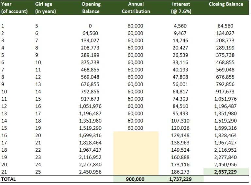Select the total contribution cell 900,000

pyautogui.click(x=136, y=179)
